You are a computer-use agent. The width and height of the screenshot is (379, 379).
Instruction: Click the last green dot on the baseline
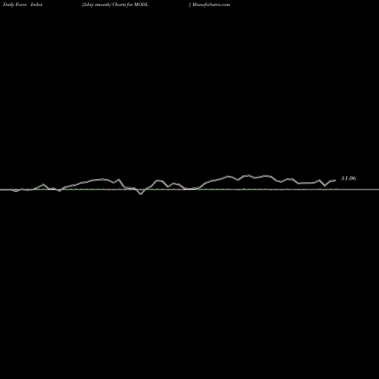pyautogui.click(x=337, y=189)
